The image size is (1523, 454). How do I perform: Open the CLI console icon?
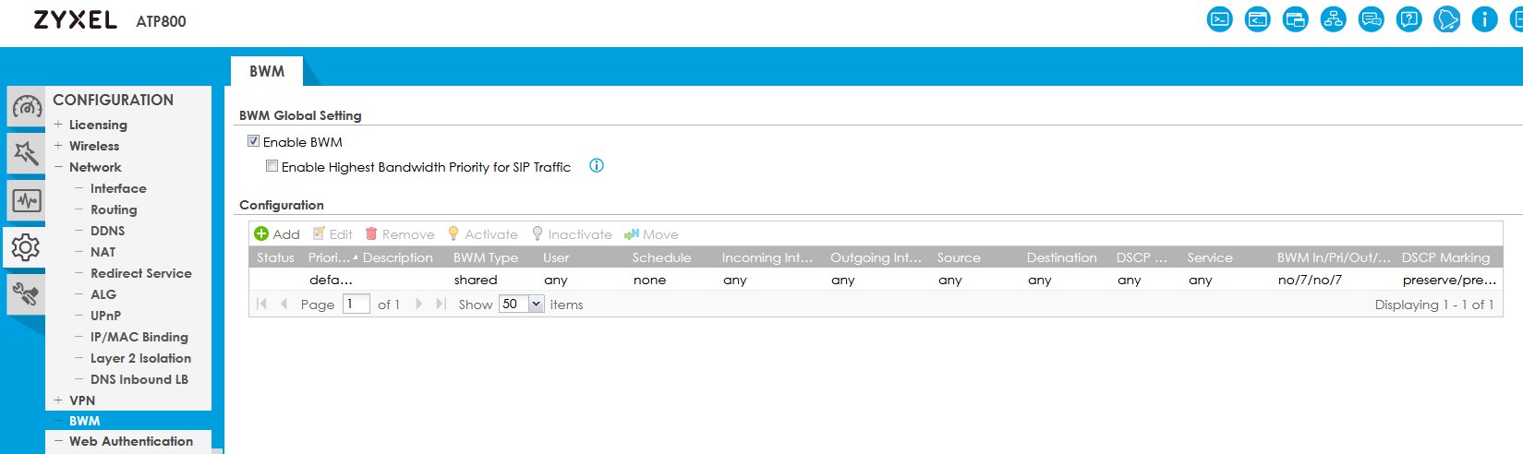coord(1219,19)
